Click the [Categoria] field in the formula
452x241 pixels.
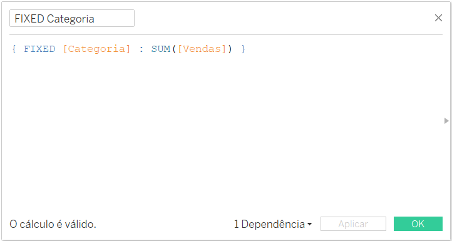pos(97,49)
